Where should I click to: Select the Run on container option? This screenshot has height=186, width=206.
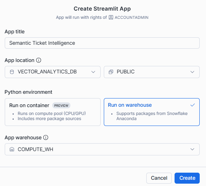(53, 112)
